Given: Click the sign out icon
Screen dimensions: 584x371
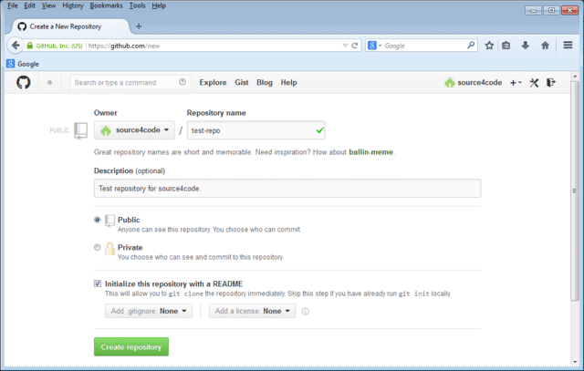Looking at the screenshot, I should (x=551, y=82).
